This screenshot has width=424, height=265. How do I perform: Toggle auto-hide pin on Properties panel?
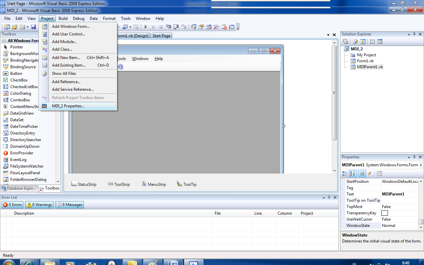tap(414, 157)
